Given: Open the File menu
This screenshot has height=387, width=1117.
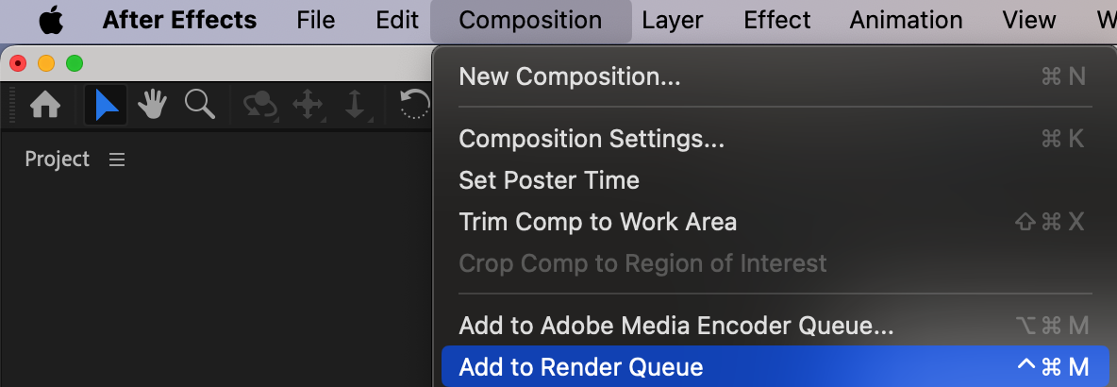Looking at the screenshot, I should point(315,20).
